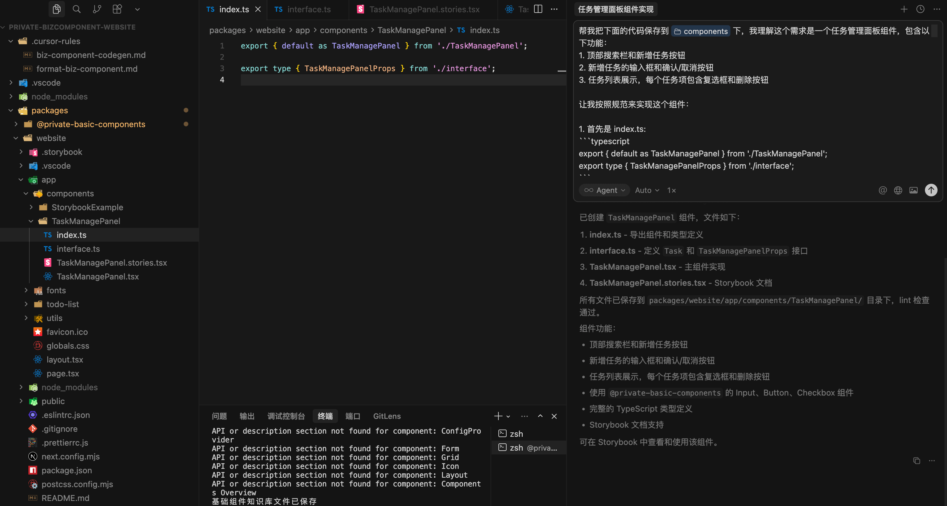The height and width of the screenshot is (506, 947).
Task: Click the @ mention icon in chat input
Action: pyautogui.click(x=883, y=190)
